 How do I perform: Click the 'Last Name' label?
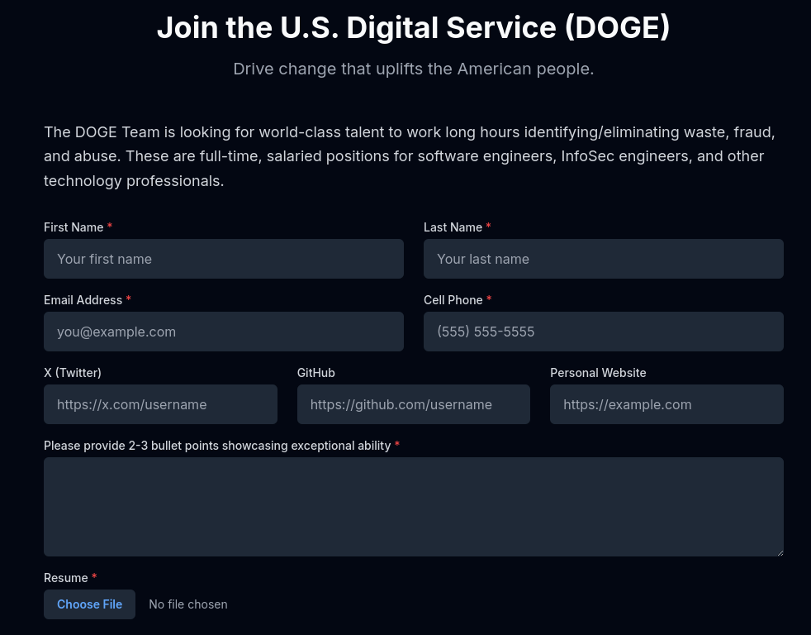click(x=453, y=227)
